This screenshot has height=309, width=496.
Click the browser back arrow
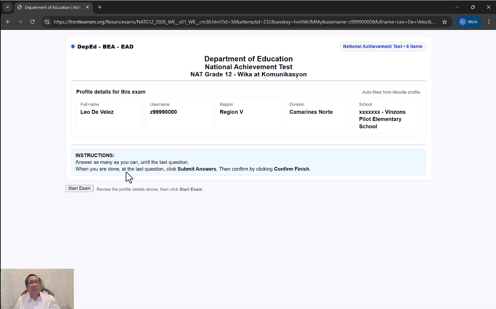(8, 22)
